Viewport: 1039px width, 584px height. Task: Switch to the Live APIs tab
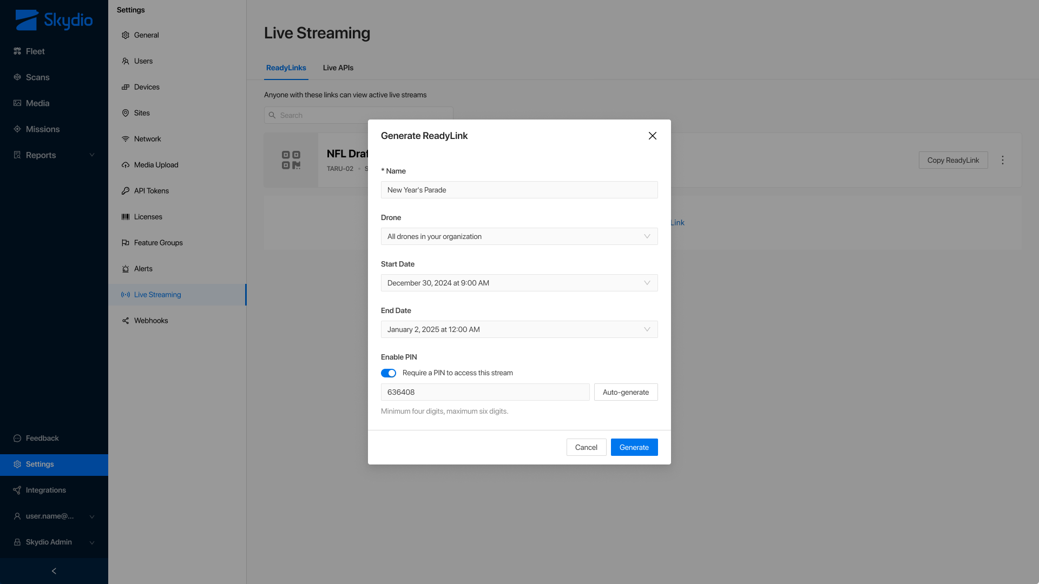(x=338, y=68)
